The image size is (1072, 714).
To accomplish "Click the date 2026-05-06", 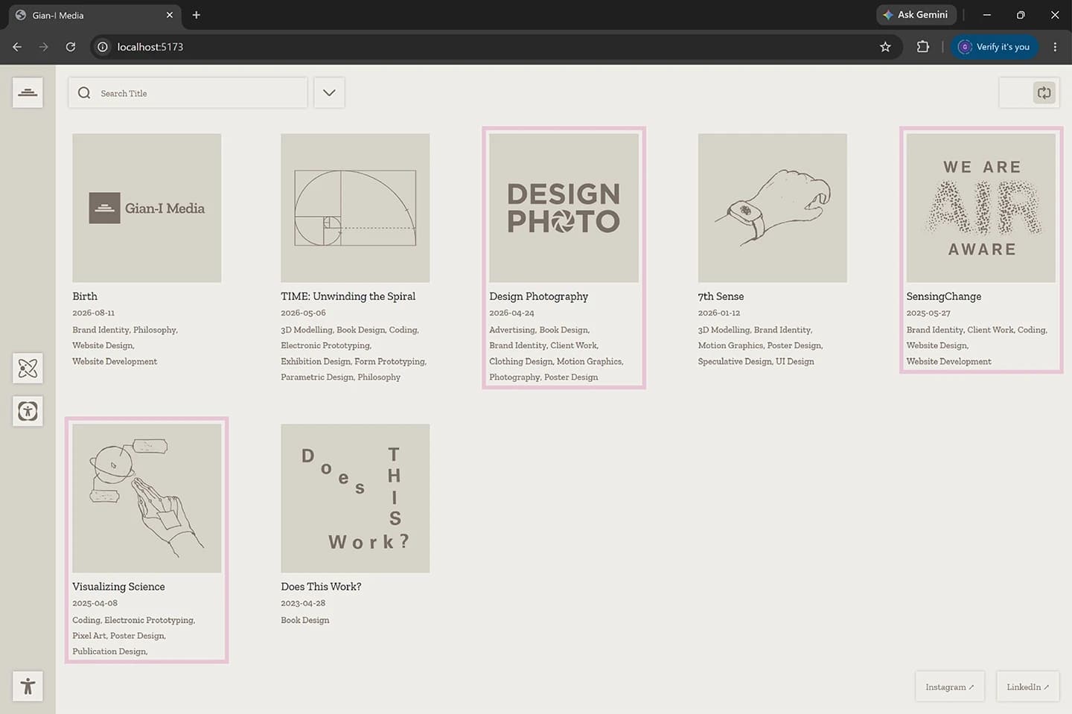I will click(303, 313).
